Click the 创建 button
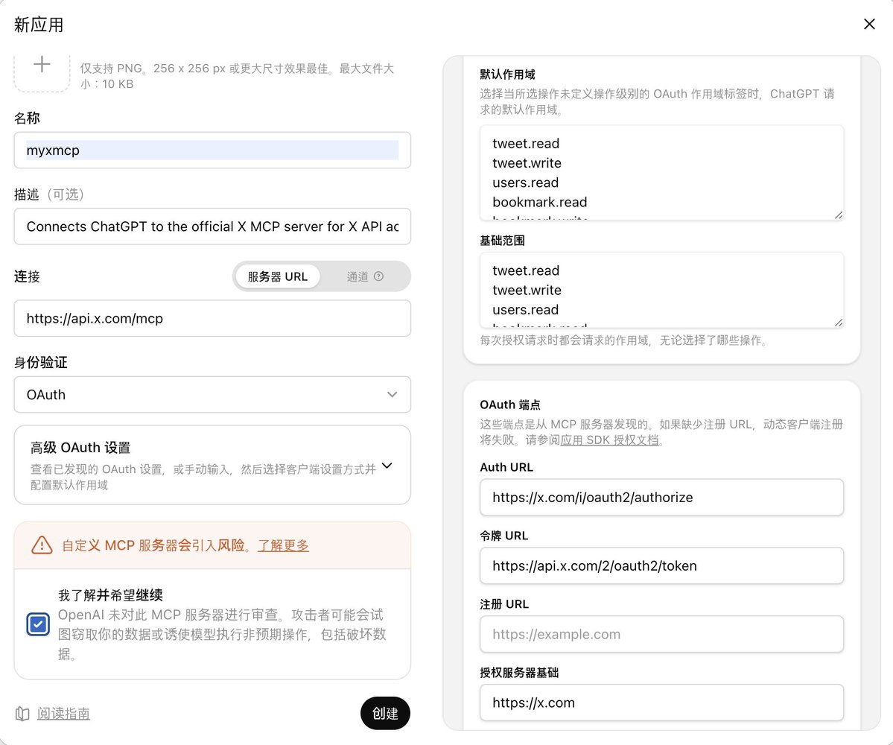This screenshot has width=893, height=745. point(385,713)
